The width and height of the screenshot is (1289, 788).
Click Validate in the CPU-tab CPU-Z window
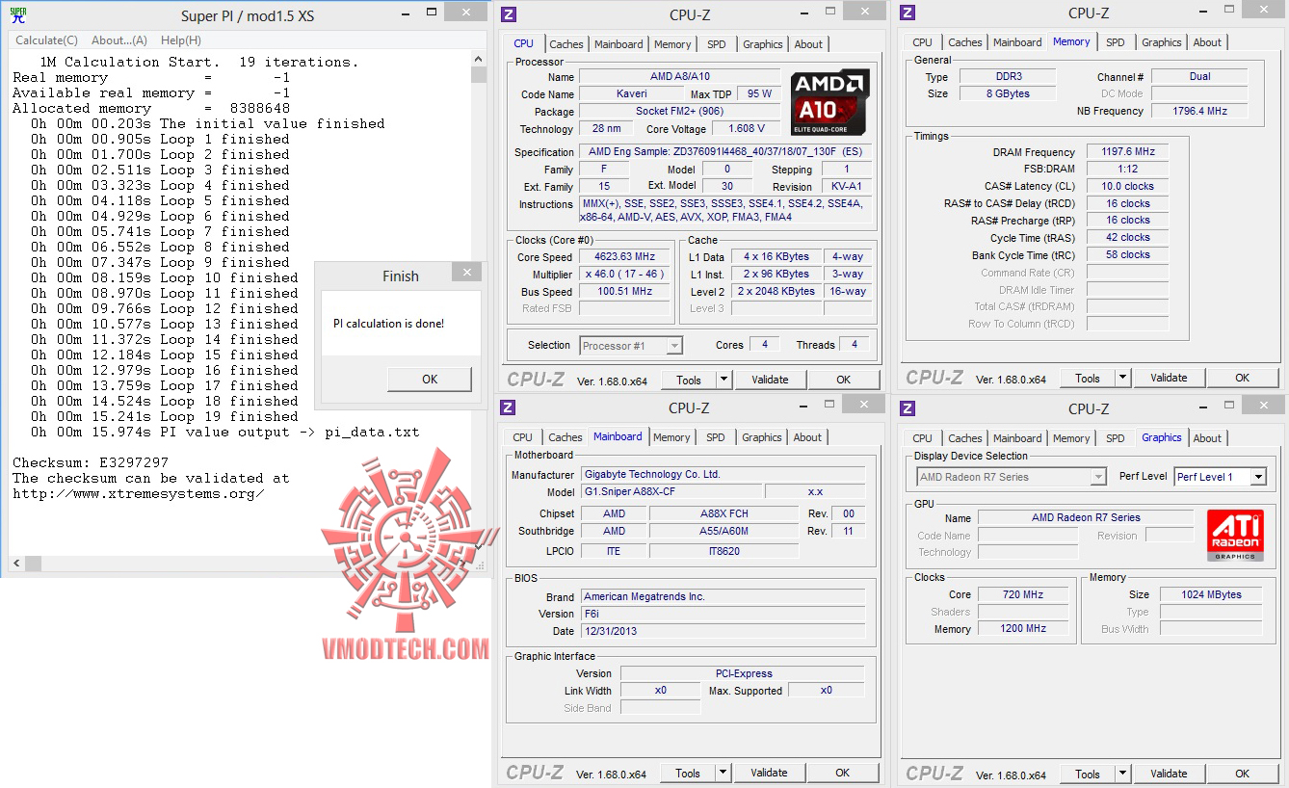point(770,380)
